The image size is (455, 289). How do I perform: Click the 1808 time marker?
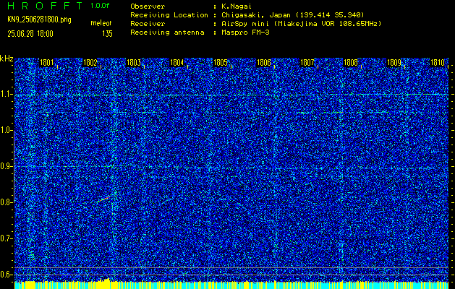click(351, 63)
